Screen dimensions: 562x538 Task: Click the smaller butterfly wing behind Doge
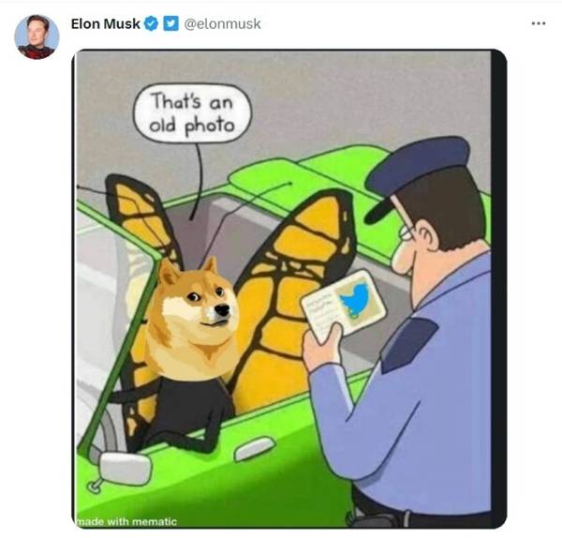pos(143,220)
